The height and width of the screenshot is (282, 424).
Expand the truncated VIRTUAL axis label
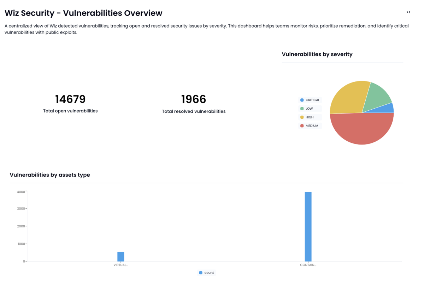tap(120, 265)
